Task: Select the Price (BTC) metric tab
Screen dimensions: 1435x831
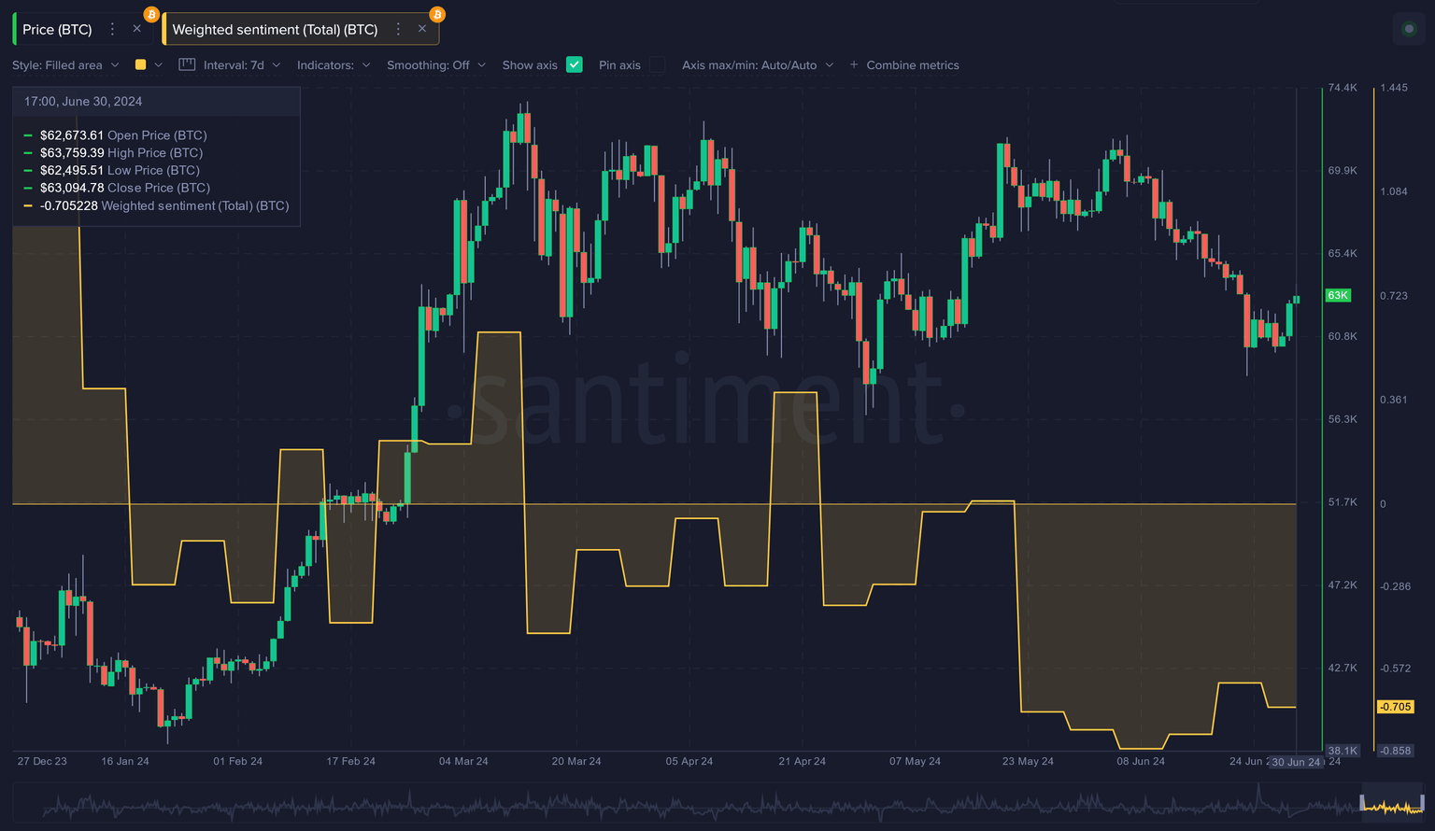Action: click(56, 29)
